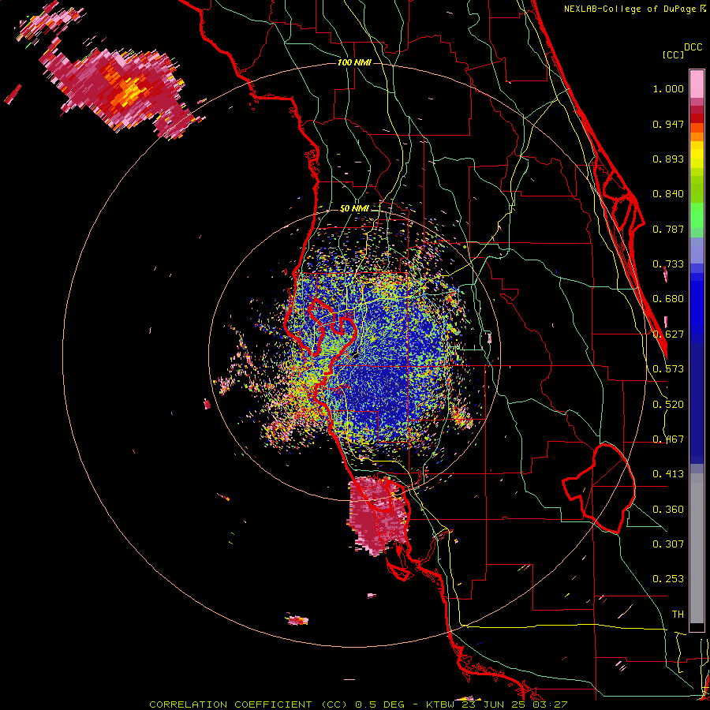Click the 0.787 value on the color scale

(x=668, y=229)
